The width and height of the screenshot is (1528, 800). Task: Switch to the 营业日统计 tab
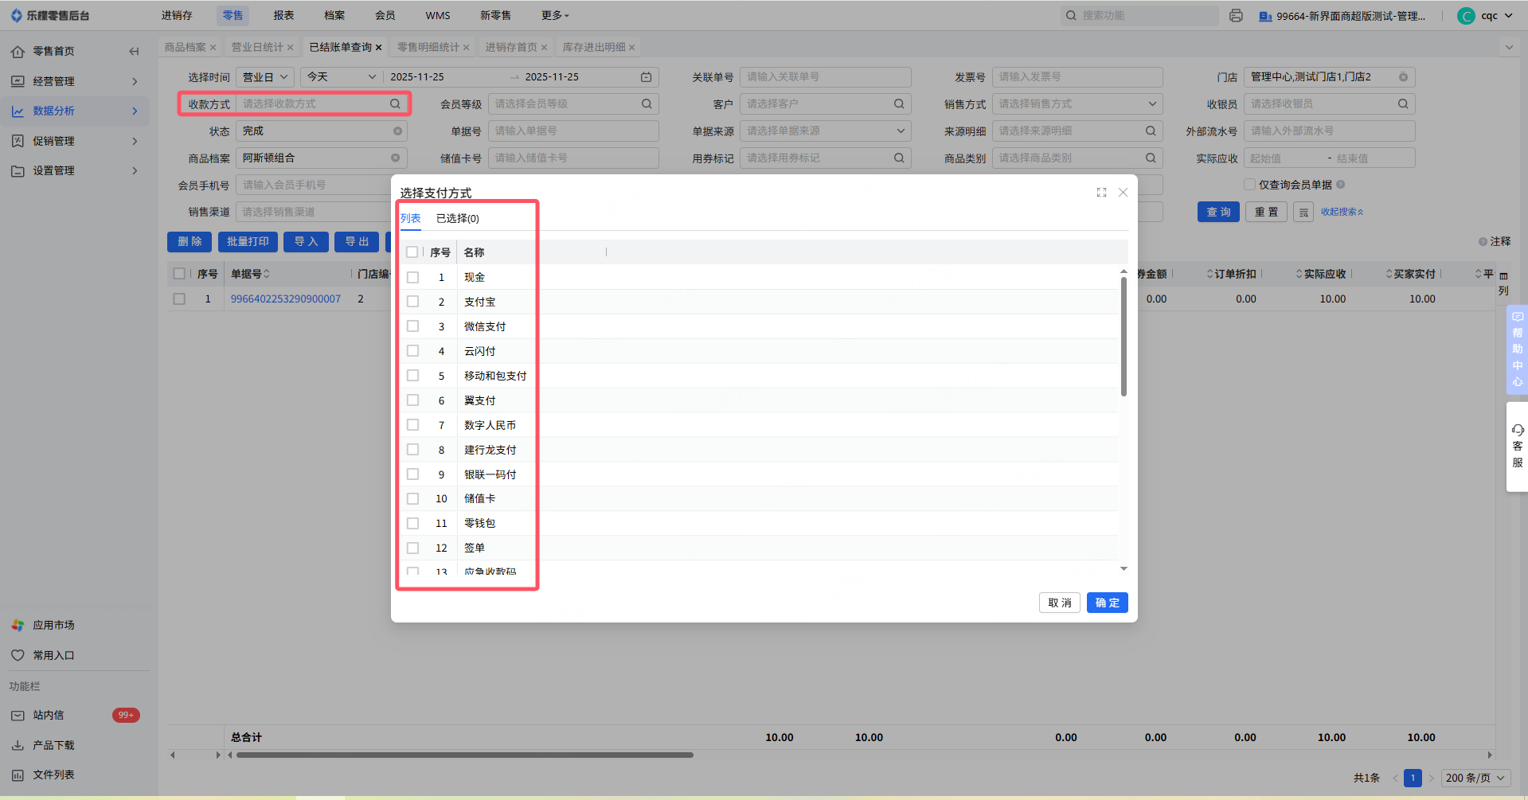pyautogui.click(x=257, y=48)
